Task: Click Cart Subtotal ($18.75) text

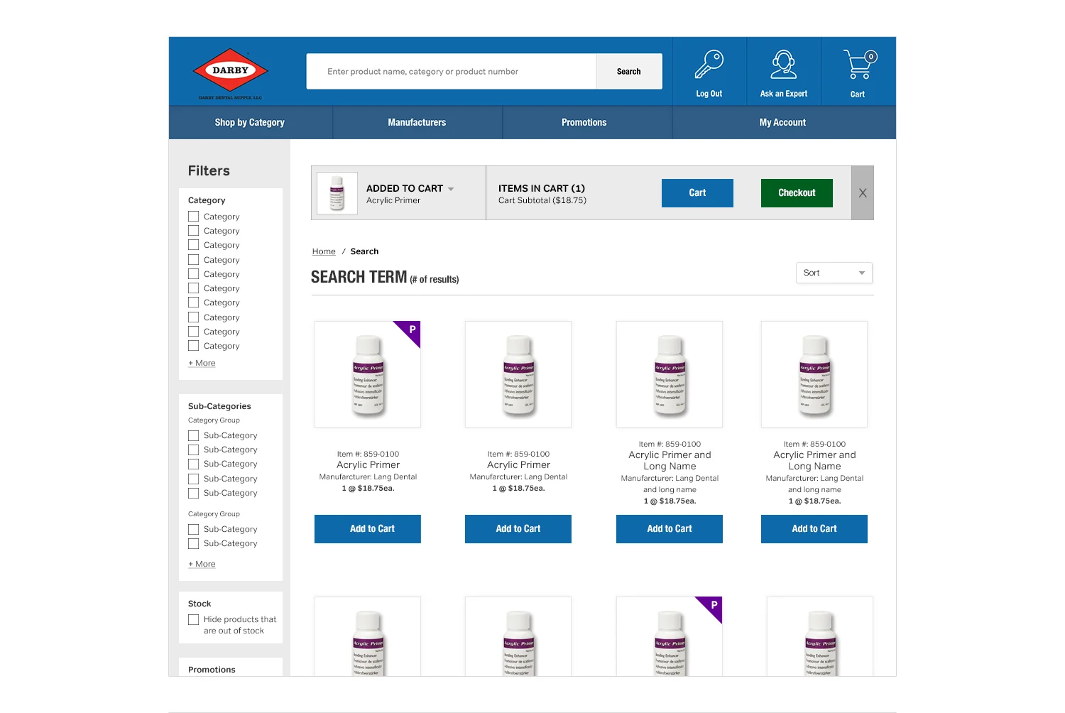Action: click(542, 200)
